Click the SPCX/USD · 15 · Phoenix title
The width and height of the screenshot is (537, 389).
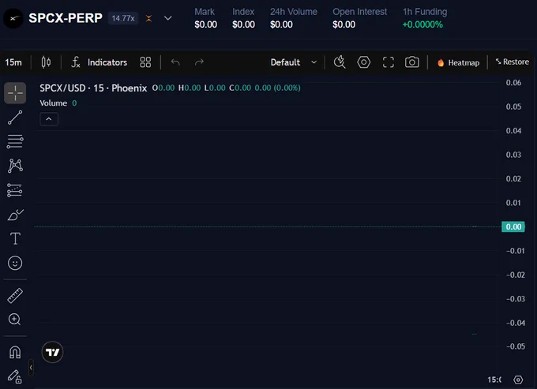(x=93, y=88)
